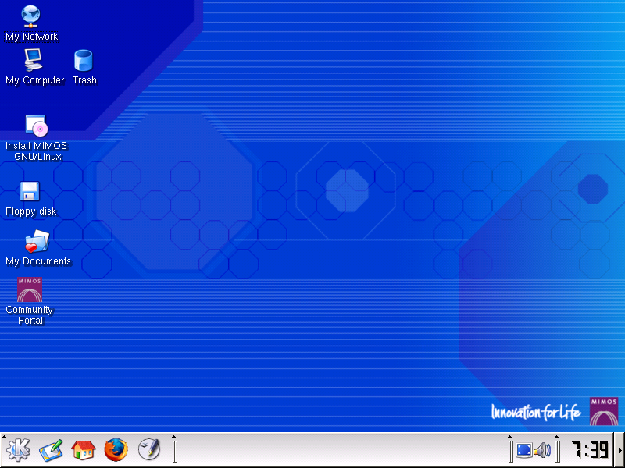The image size is (625, 468).
Task: Open the display resize tray icon
Action: coord(523,450)
